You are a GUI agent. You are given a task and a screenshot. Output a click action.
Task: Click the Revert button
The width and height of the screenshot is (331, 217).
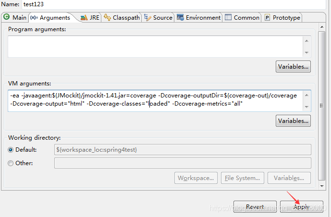click(x=255, y=206)
